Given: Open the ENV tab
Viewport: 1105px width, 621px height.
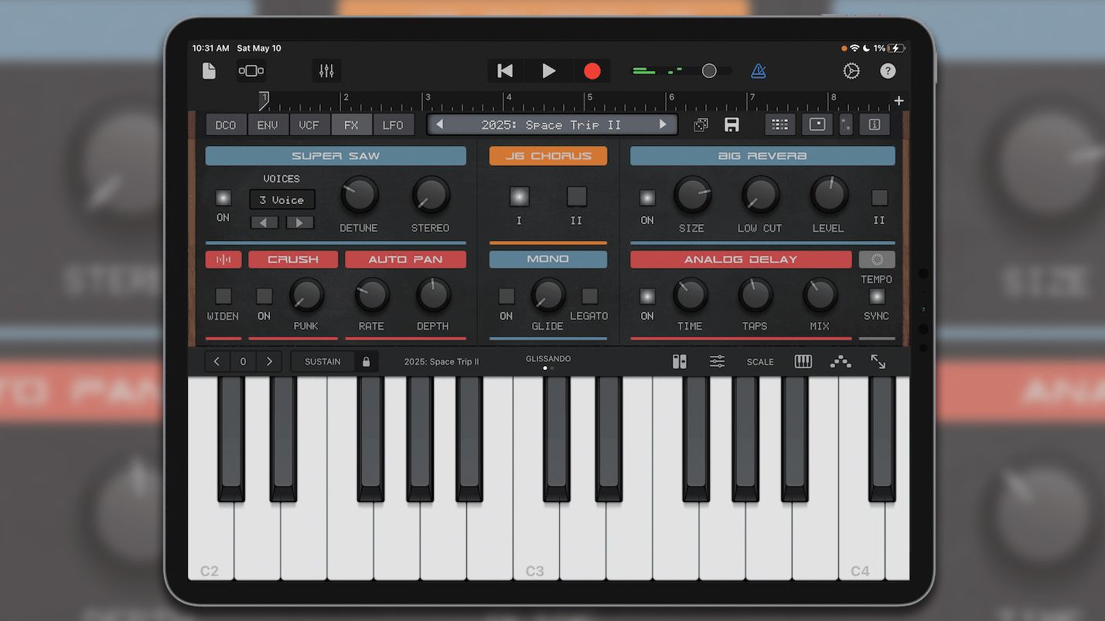Looking at the screenshot, I should [268, 125].
